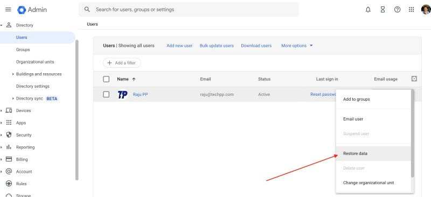Click the raju@techpp.com email cell
The width and height of the screenshot is (431, 197).
click(217, 94)
